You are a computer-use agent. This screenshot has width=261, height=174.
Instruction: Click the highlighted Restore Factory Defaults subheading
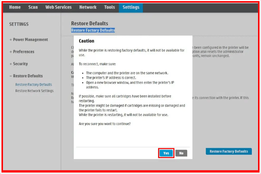[93, 30]
